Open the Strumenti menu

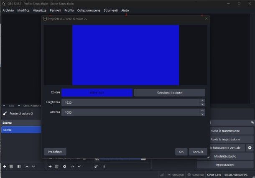coord(111,10)
